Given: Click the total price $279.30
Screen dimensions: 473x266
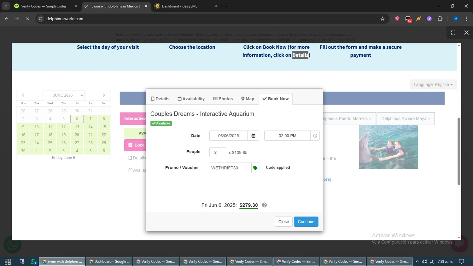Looking at the screenshot, I should (x=248, y=205).
